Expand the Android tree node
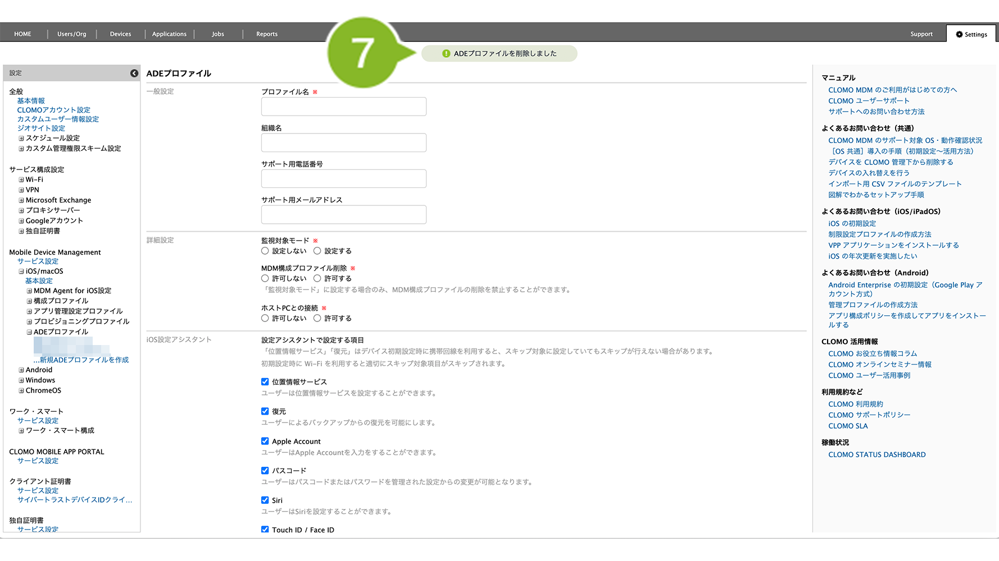Viewport: 999px width, 561px height. pos(21,370)
